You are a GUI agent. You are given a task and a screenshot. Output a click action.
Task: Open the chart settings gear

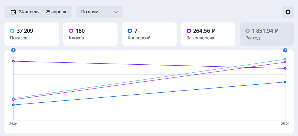click(x=288, y=12)
